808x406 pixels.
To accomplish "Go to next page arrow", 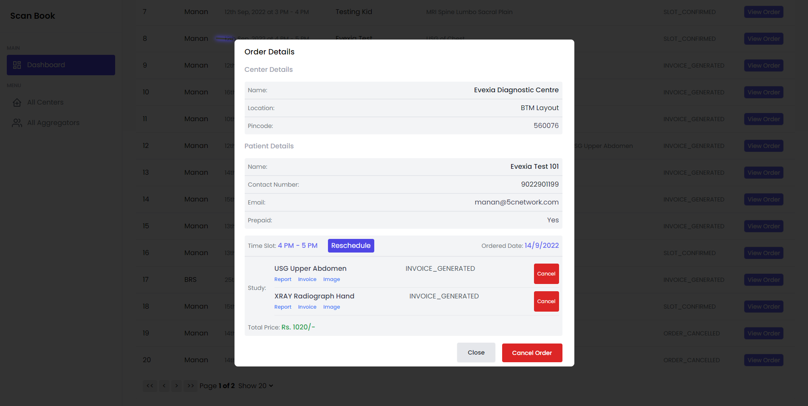I will [177, 386].
